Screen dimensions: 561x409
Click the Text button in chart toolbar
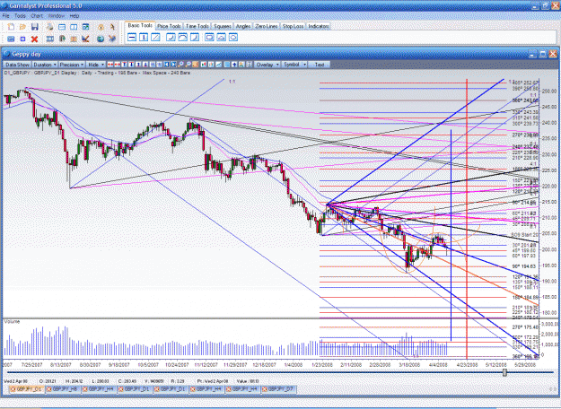(320, 65)
